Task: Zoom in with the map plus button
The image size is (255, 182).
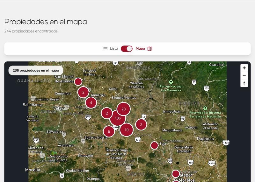Action: 244,68
